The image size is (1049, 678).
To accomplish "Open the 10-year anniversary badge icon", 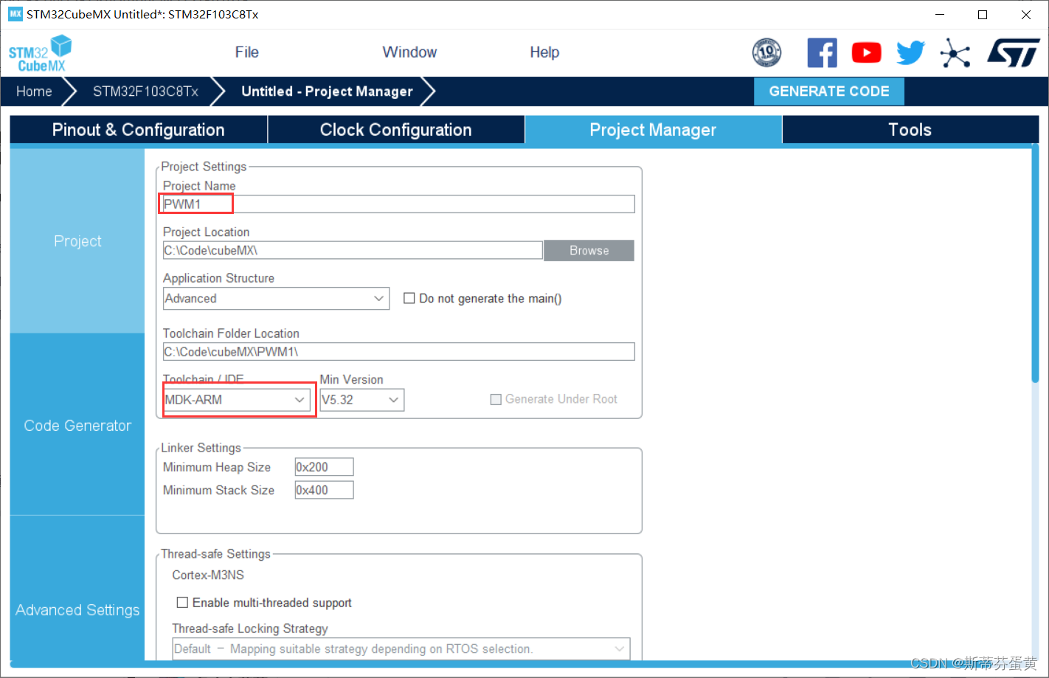I will click(x=766, y=52).
